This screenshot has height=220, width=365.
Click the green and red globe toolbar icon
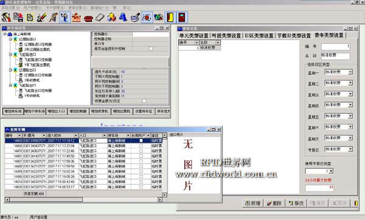coord(159,18)
